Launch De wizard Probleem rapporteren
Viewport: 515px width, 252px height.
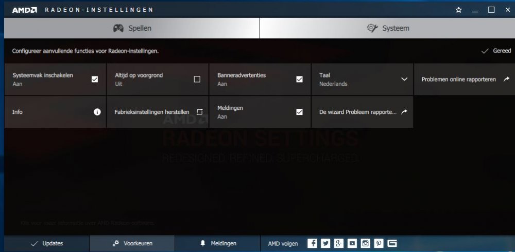(x=362, y=112)
